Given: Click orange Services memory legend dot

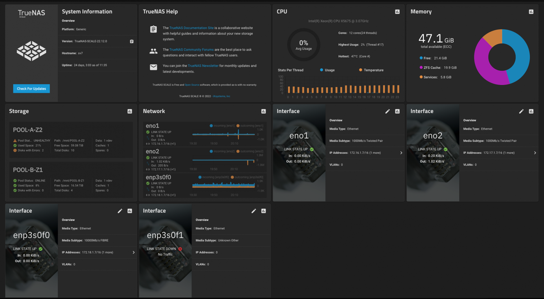Looking at the screenshot, I should (x=421, y=77).
